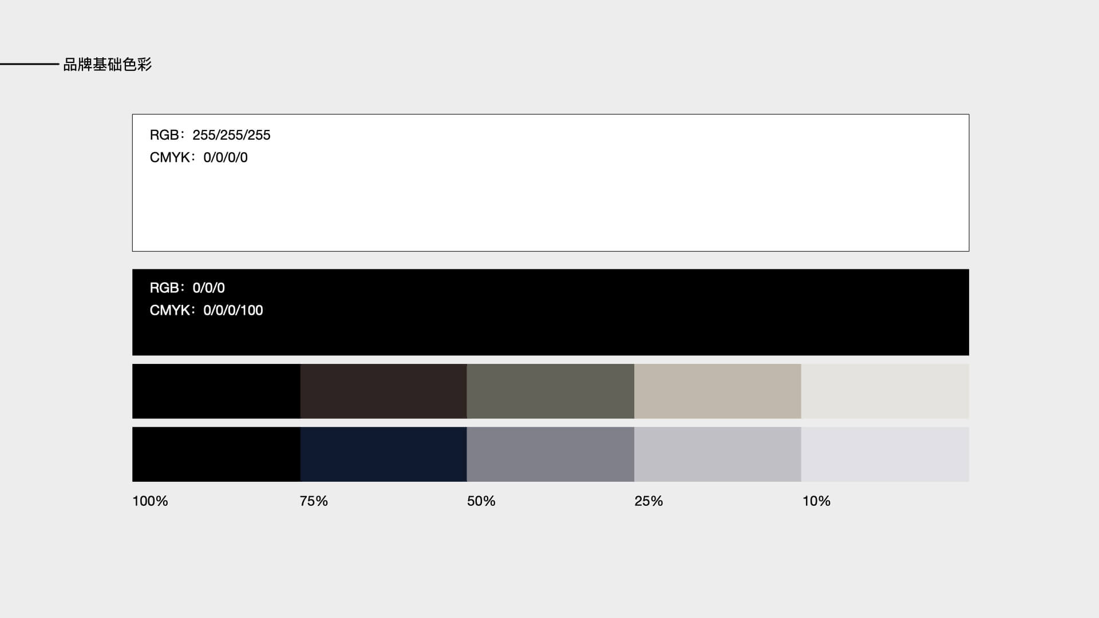This screenshot has width=1099, height=618.
Task: Select the pale lavender gray swatch
Action: click(x=884, y=454)
